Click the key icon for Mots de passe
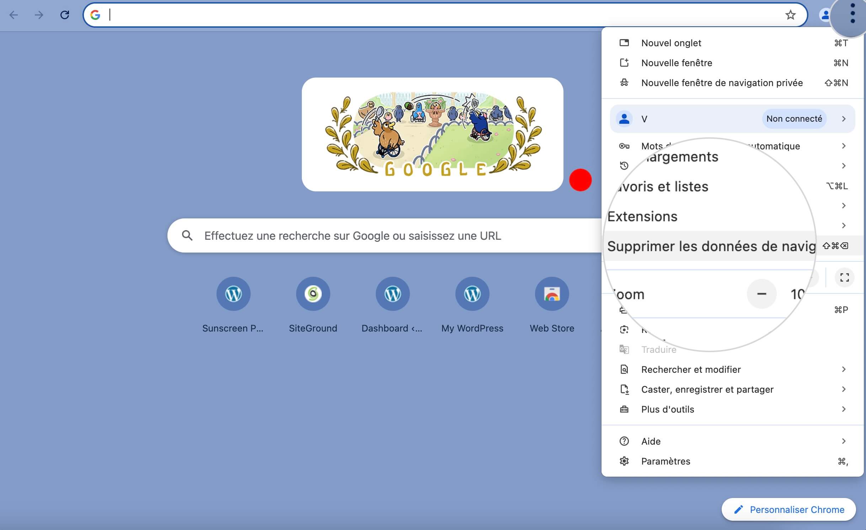The image size is (866, 530). 624,146
